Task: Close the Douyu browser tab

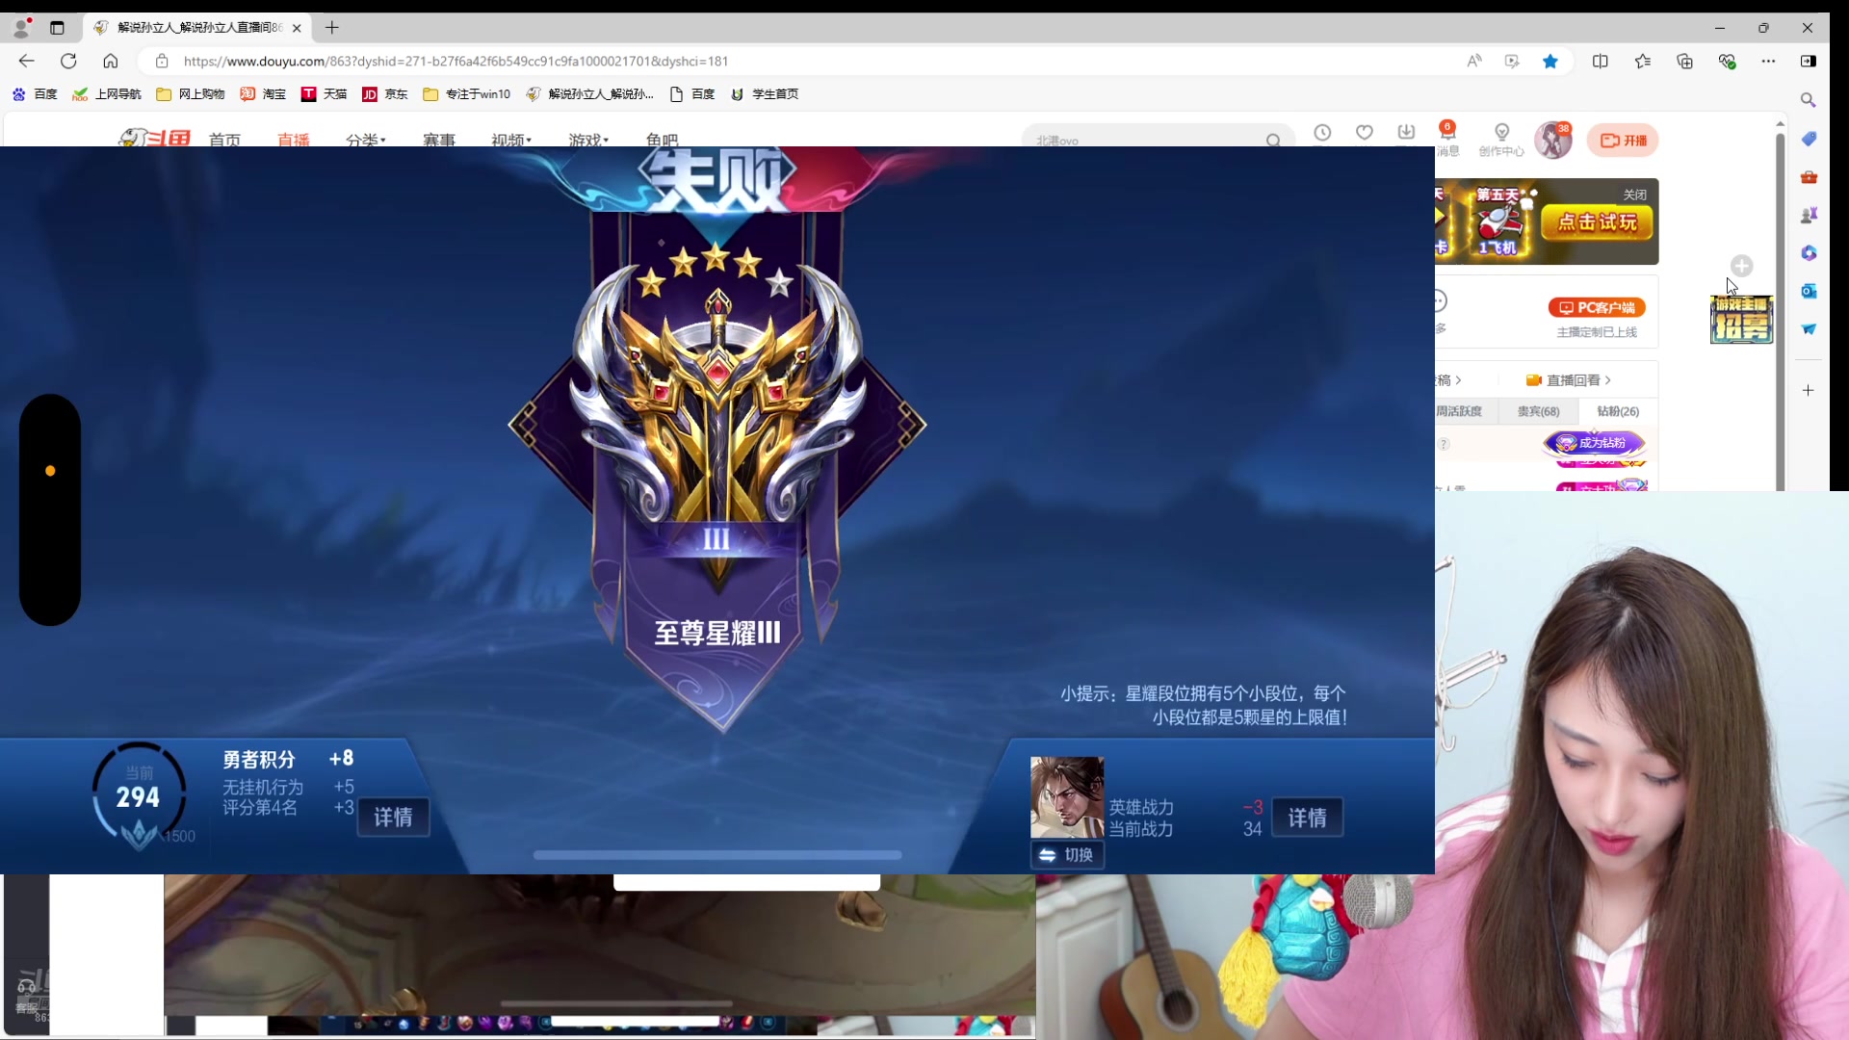Action: [297, 28]
